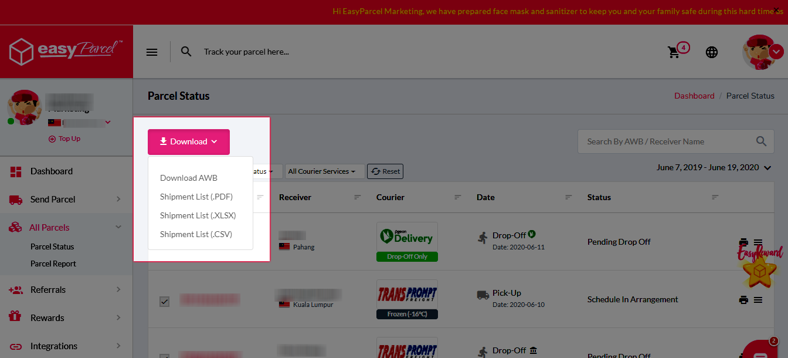Viewport: 788px width, 358px height.
Task: Select Shipment List (.CSV) option
Action: pyautogui.click(x=196, y=234)
